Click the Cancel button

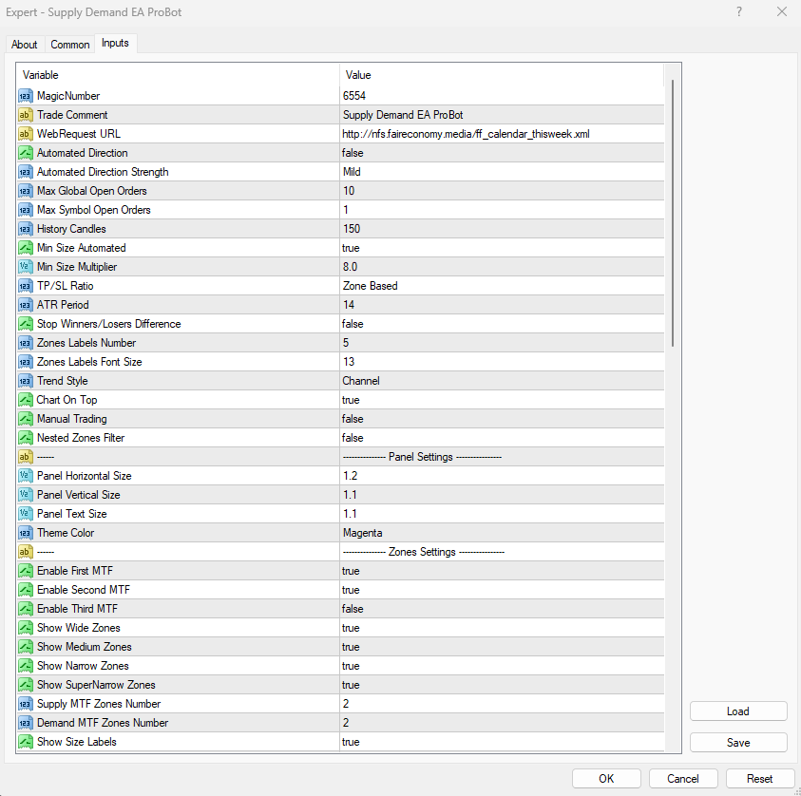coord(683,779)
